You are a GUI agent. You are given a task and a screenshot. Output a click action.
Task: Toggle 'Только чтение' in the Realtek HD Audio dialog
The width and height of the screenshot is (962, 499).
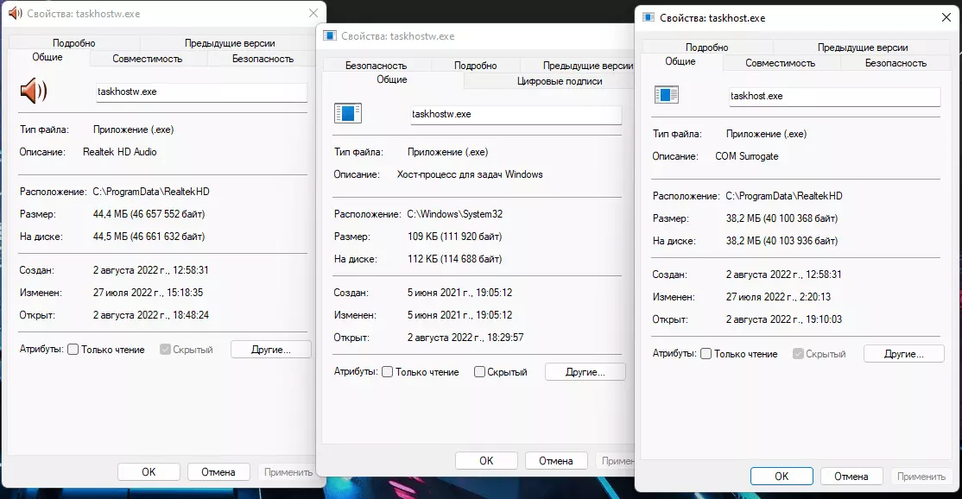point(73,350)
